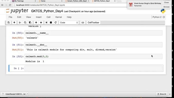
Task: Click the In [50] prompt label
Action: click(18, 33)
